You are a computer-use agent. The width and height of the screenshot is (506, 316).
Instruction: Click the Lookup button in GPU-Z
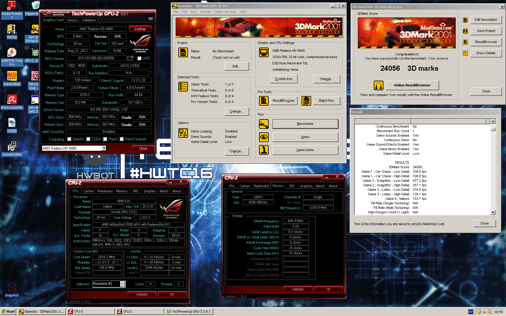pyautogui.click(x=140, y=29)
